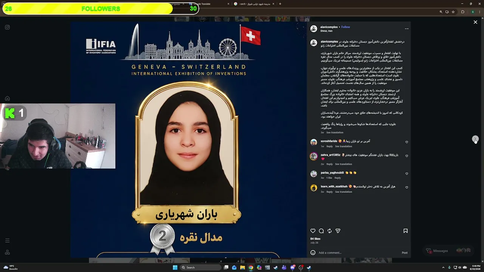Open a new browser tab

280,4
